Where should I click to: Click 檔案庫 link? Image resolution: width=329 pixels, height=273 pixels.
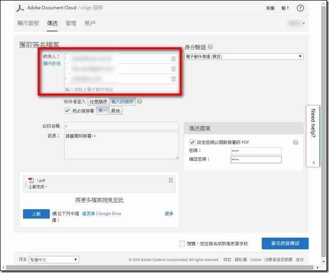click(89, 214)
